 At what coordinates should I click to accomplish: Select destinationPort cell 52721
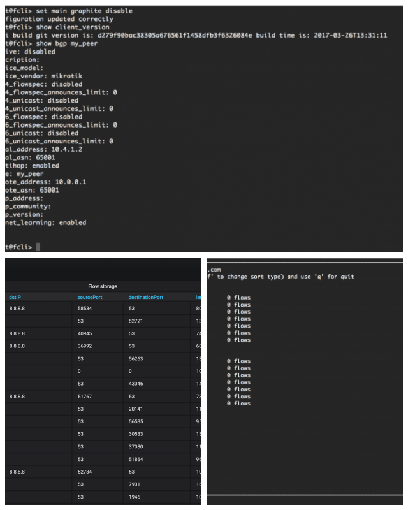pyautogui.click(x=137, y=321)
